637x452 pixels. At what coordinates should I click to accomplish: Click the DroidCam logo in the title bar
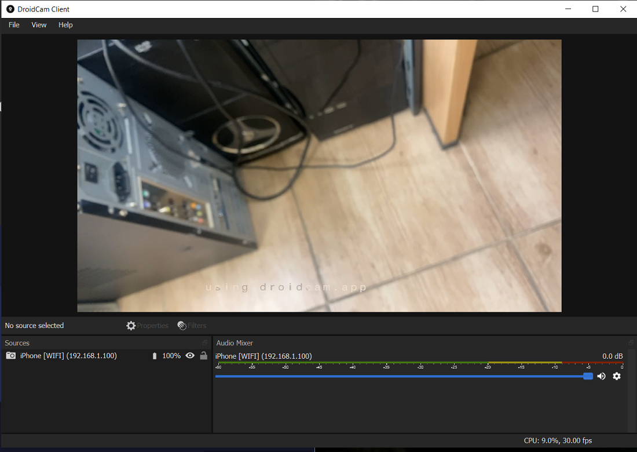[x=9, y=9]
